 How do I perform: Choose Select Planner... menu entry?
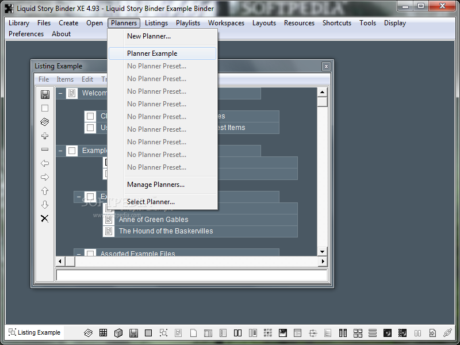(x=151, y=202)
